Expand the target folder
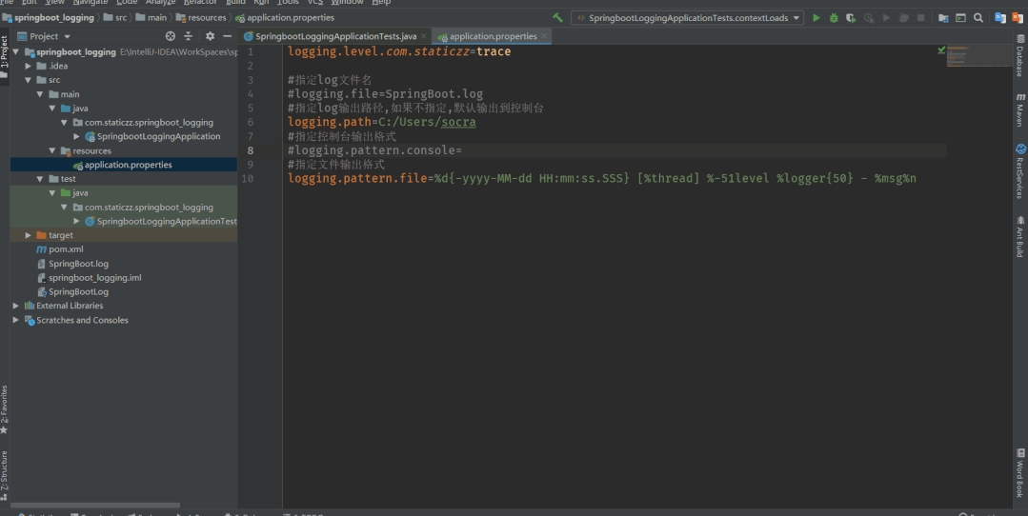The image size is (1028, 516). tap(29, 235)
